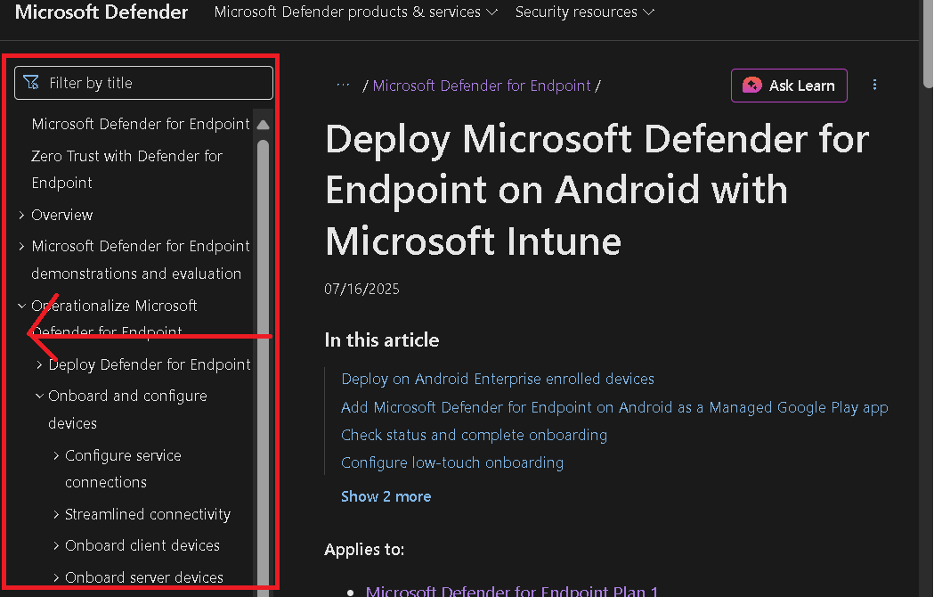Expand the Configure service connections chevron
The width and height of the screenshot is (934, 597).
pyautogui.click(x=56, y=455)
